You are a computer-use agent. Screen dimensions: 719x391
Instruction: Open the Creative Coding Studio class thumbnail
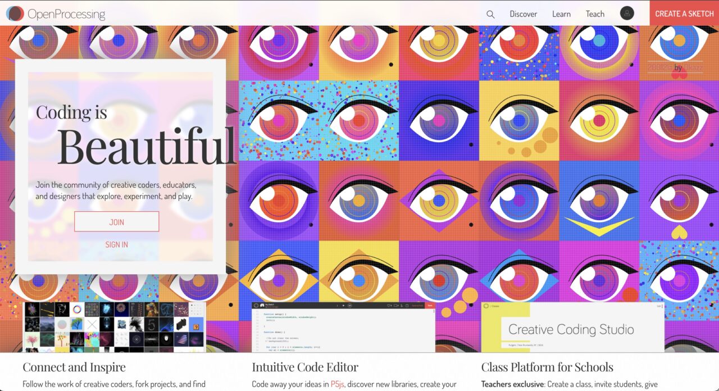click(572, 327)
